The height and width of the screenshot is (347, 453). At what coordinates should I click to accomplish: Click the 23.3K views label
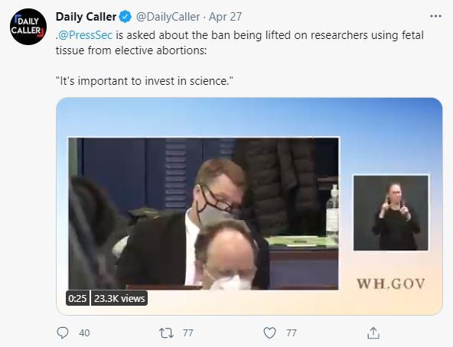pos(119,298)
